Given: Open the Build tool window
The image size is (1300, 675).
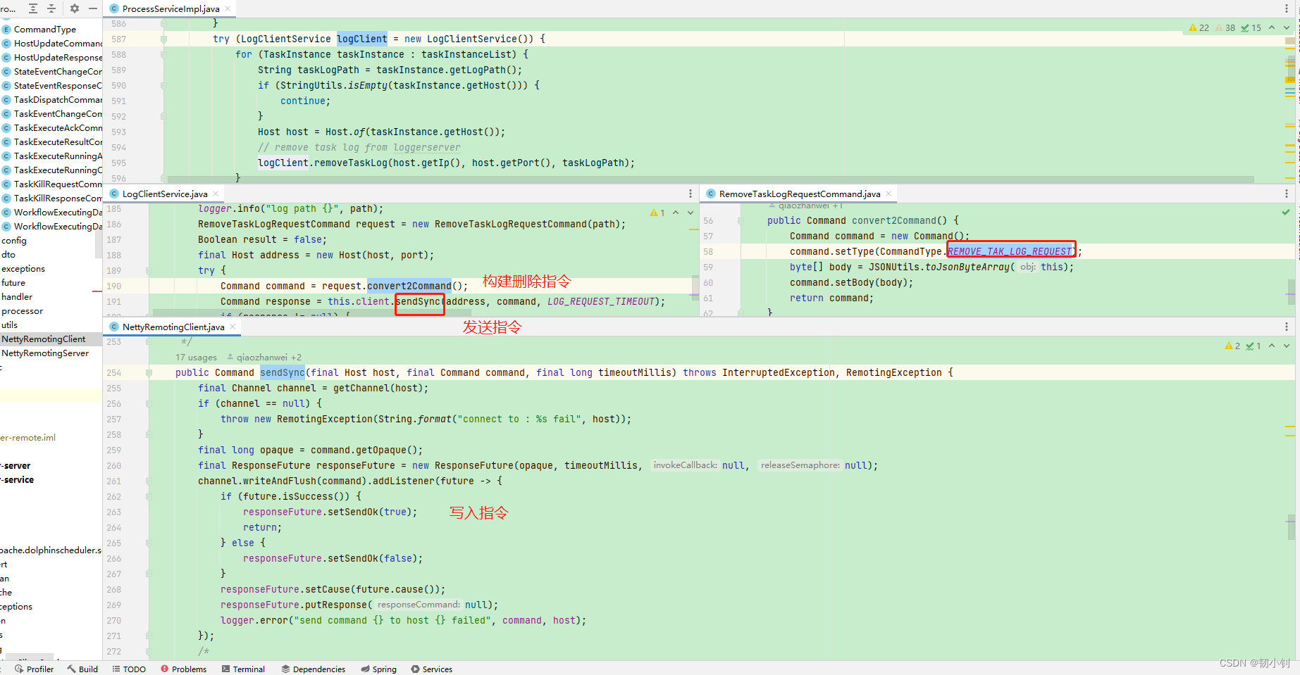Looking at the screenshot, I should 82,669.
